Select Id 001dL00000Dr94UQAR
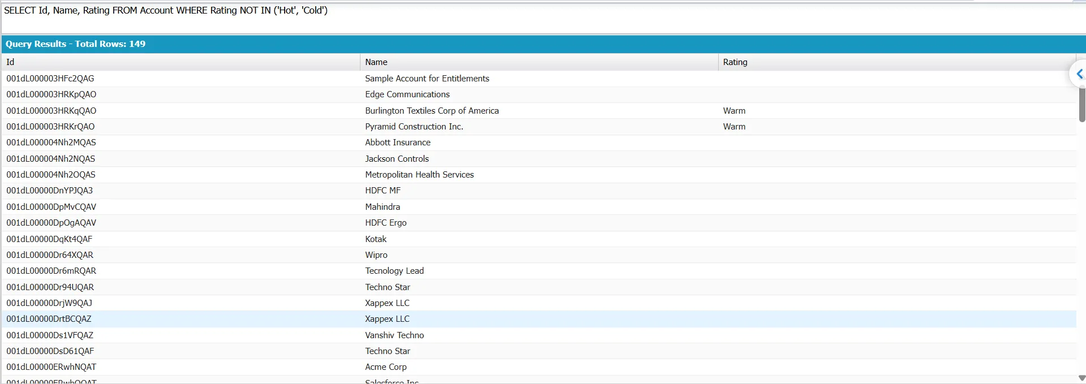Image resolution: width=1086 pixels, height=384 pixels. tap(50, 287)
